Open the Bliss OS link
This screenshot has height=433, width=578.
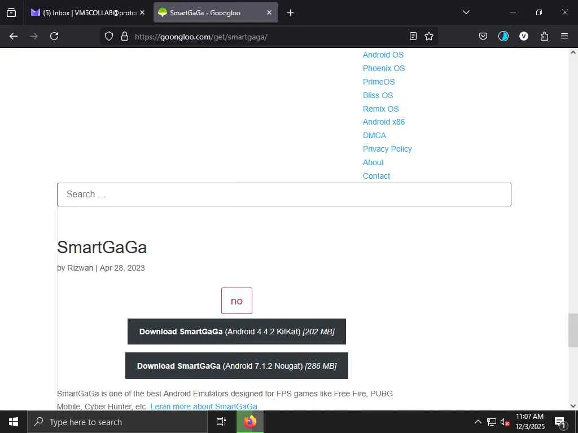click(x=378, y=95)
